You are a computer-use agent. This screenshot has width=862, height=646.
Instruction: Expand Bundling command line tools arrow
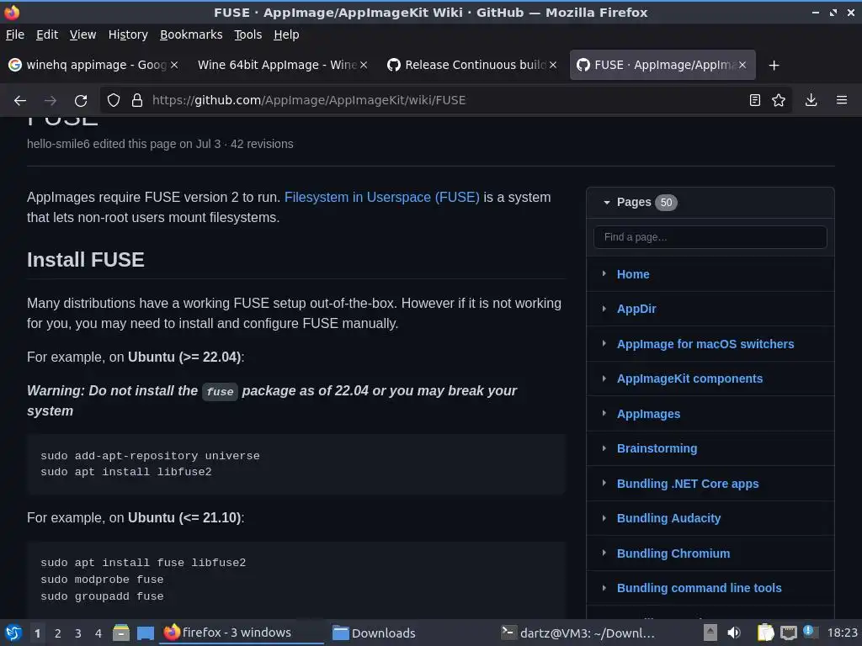[x=604, y=588]
